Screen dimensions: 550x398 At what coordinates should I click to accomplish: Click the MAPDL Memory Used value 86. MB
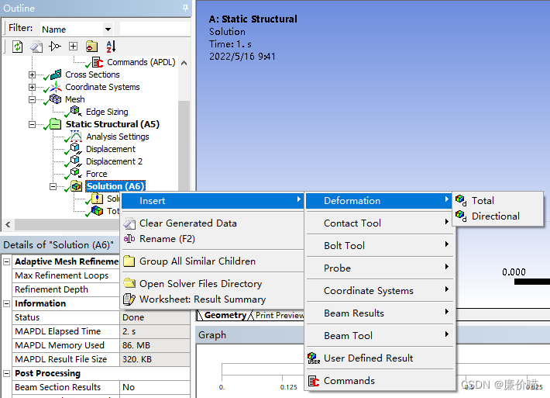pos(154,346)
